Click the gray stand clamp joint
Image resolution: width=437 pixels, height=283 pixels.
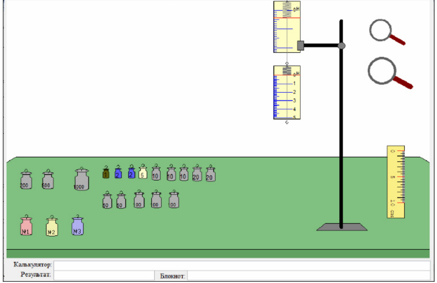(341, 46)
